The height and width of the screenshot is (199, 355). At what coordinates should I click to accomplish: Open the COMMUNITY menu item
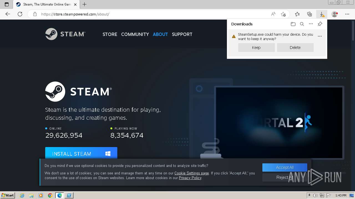[x=135, y=34]
